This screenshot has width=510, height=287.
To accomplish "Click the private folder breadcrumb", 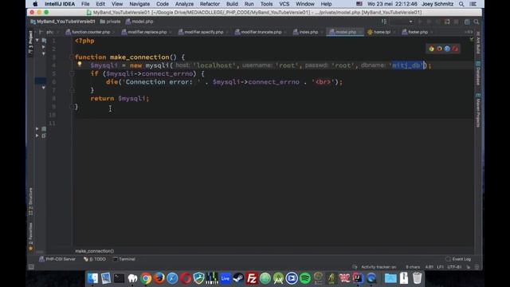I will 110,22.
